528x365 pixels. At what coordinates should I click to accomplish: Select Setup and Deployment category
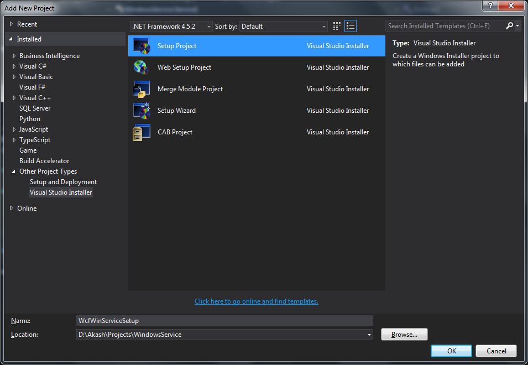pyautogui.click(x=63, y=181)
